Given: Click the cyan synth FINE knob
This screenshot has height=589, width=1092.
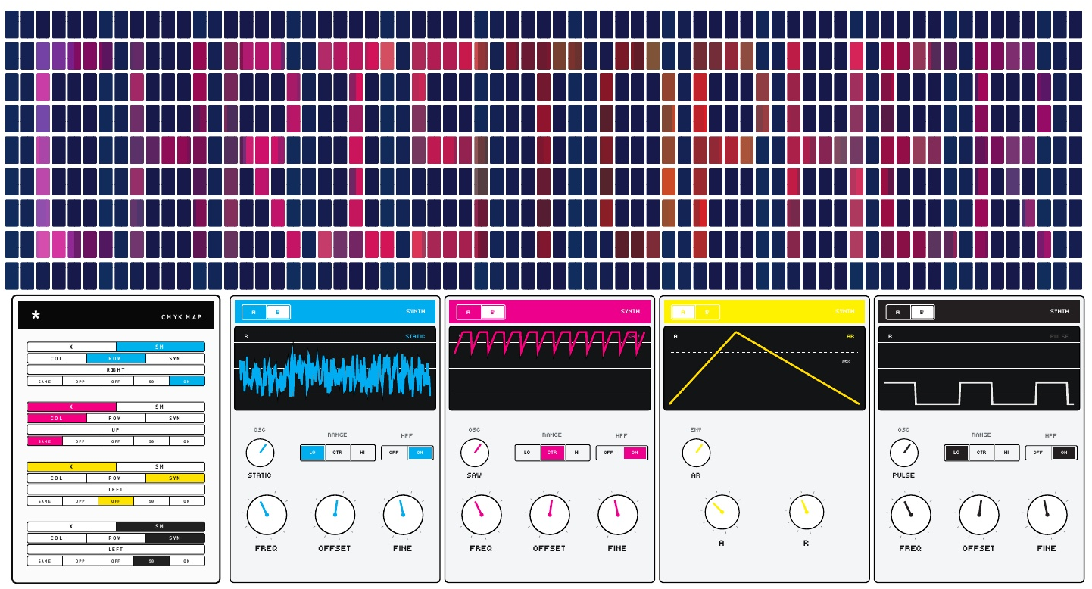Looking at the screenshot, I should click(x=403, y=515).
